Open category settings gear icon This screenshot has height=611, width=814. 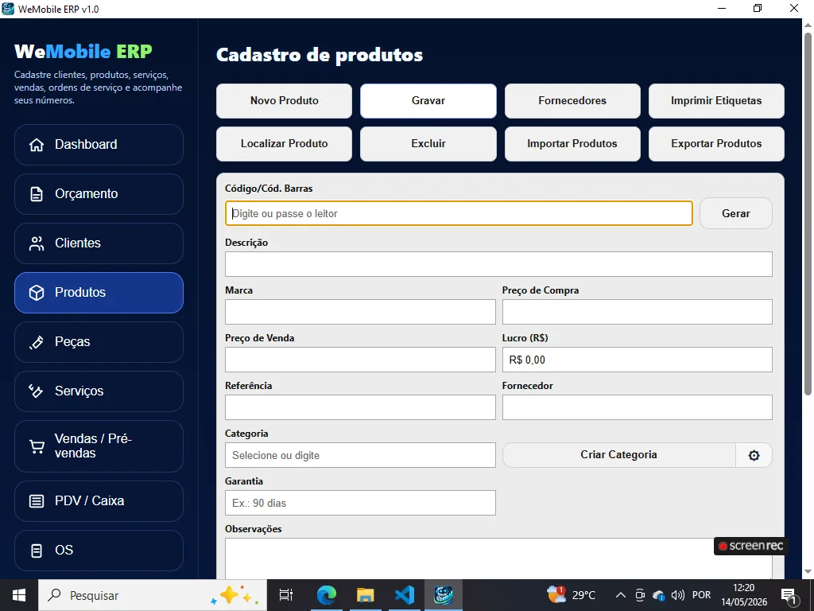tap(754, 455)
